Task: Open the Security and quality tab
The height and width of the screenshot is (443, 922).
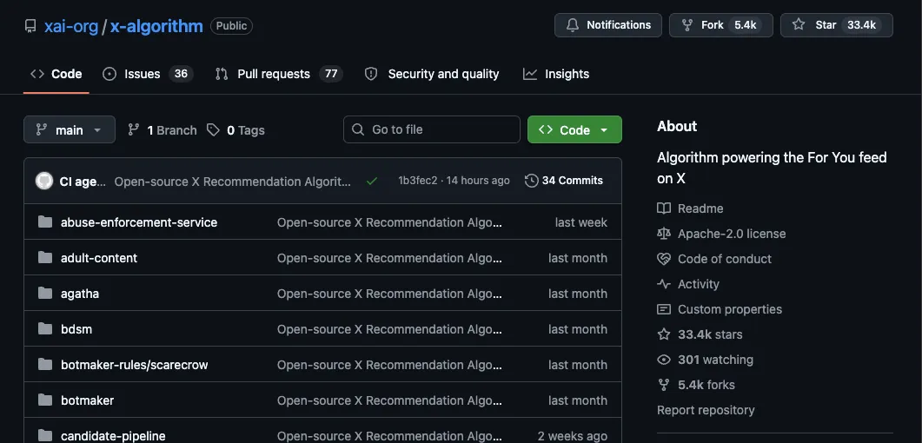Action: (x=432, y=74)
